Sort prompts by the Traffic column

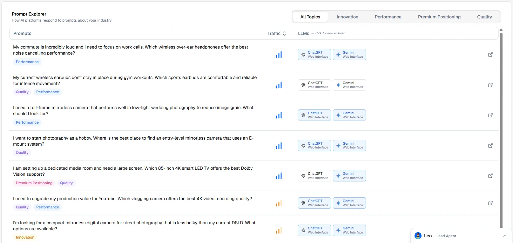[277, 33]
